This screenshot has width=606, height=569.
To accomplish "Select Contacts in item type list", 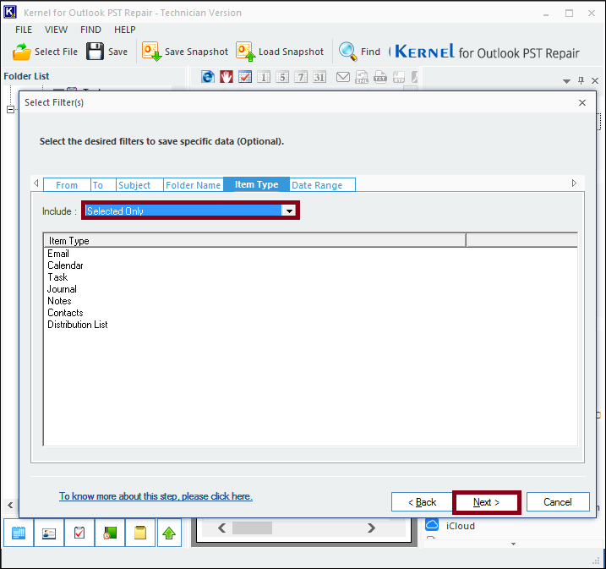I will (65, 313).
